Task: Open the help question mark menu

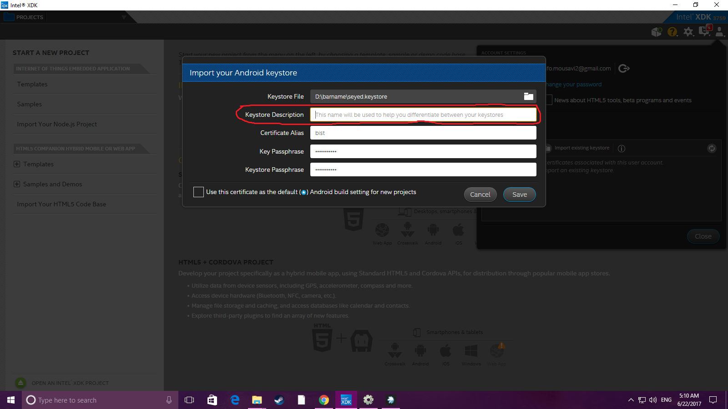Action: [x=672, y=32]
